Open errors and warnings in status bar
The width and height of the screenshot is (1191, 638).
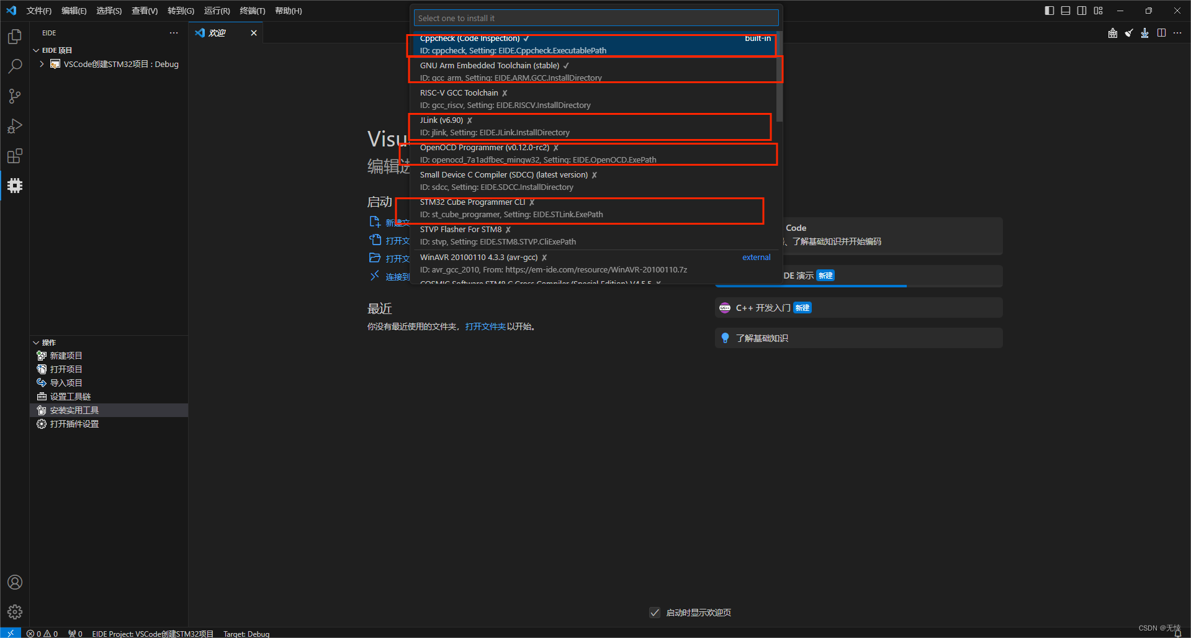(x=42, y=634)
